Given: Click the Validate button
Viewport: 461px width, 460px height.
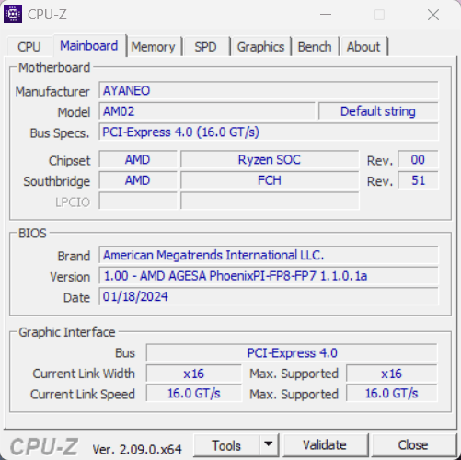Looking at the screenshot, I should tap(325, 445).
